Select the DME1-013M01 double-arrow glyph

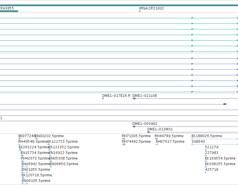149,132
